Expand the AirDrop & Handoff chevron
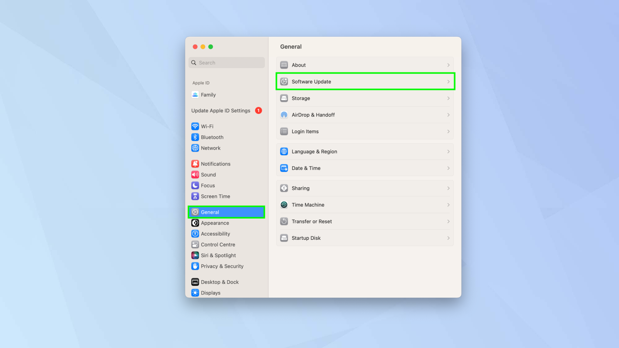 pyautogui.click(x=448, y=115)
